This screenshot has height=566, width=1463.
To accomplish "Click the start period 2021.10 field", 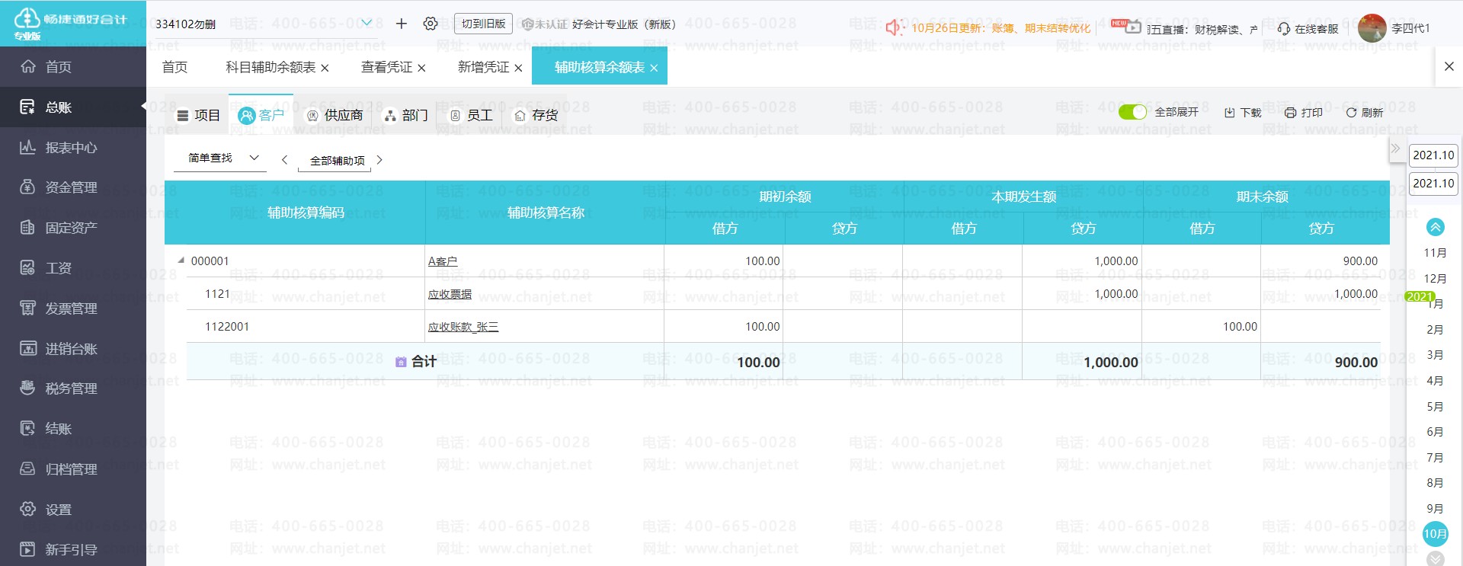I will [1433, 155].
